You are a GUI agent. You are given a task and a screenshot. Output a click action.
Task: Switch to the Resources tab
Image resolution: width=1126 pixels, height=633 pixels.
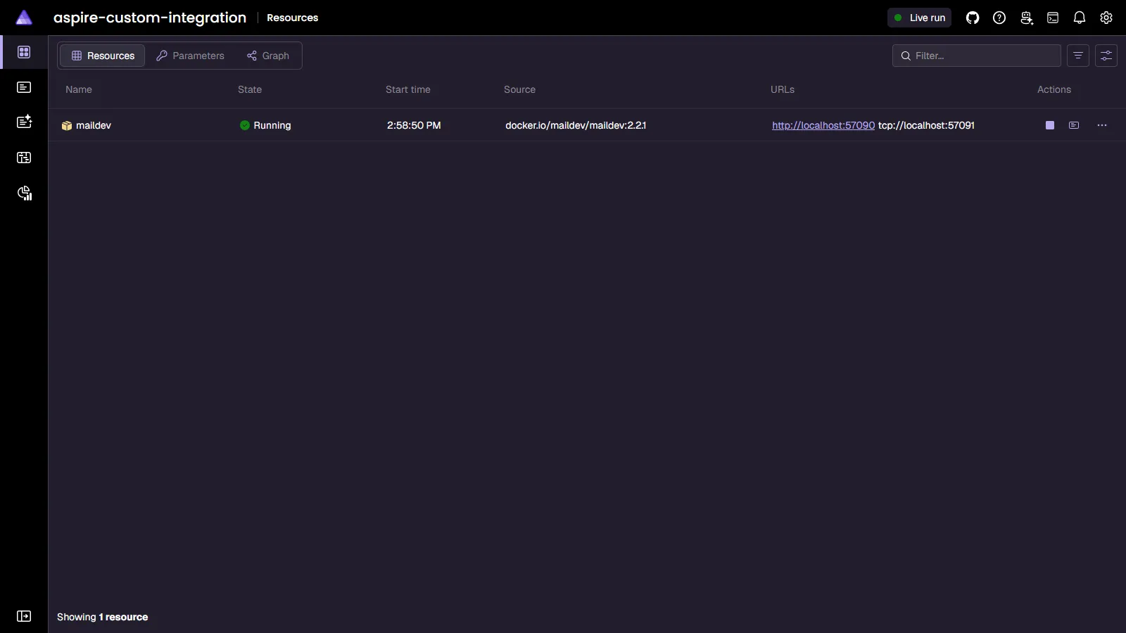(103, 56)
